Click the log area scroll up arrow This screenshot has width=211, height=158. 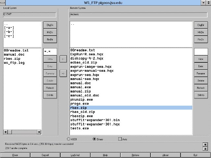pyautogui.click(x=205, y=145)
